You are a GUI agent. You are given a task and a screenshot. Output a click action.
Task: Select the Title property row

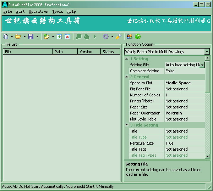click(167, 131)
